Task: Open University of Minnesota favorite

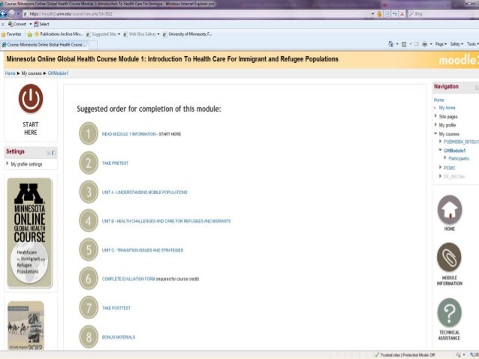Action: pyautogui.click(x=187, y=34)
